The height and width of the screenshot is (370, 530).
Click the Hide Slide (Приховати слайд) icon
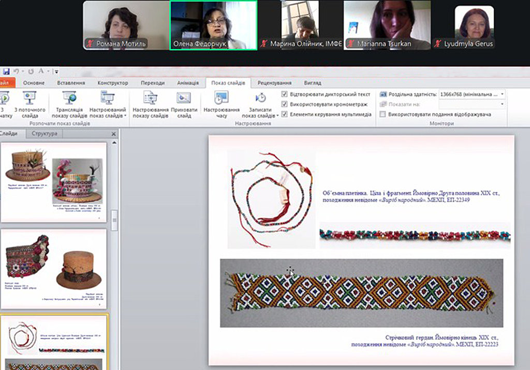(x=184, y=98)
